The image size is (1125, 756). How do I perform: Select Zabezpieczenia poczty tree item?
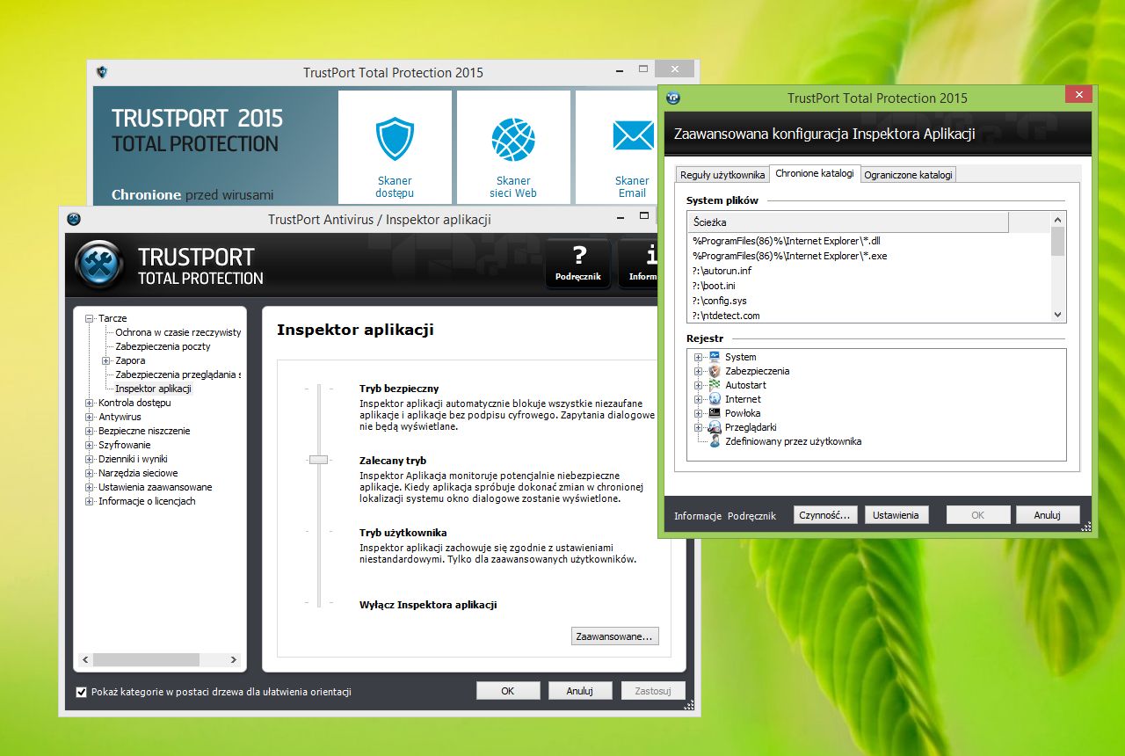click(163, 346)
